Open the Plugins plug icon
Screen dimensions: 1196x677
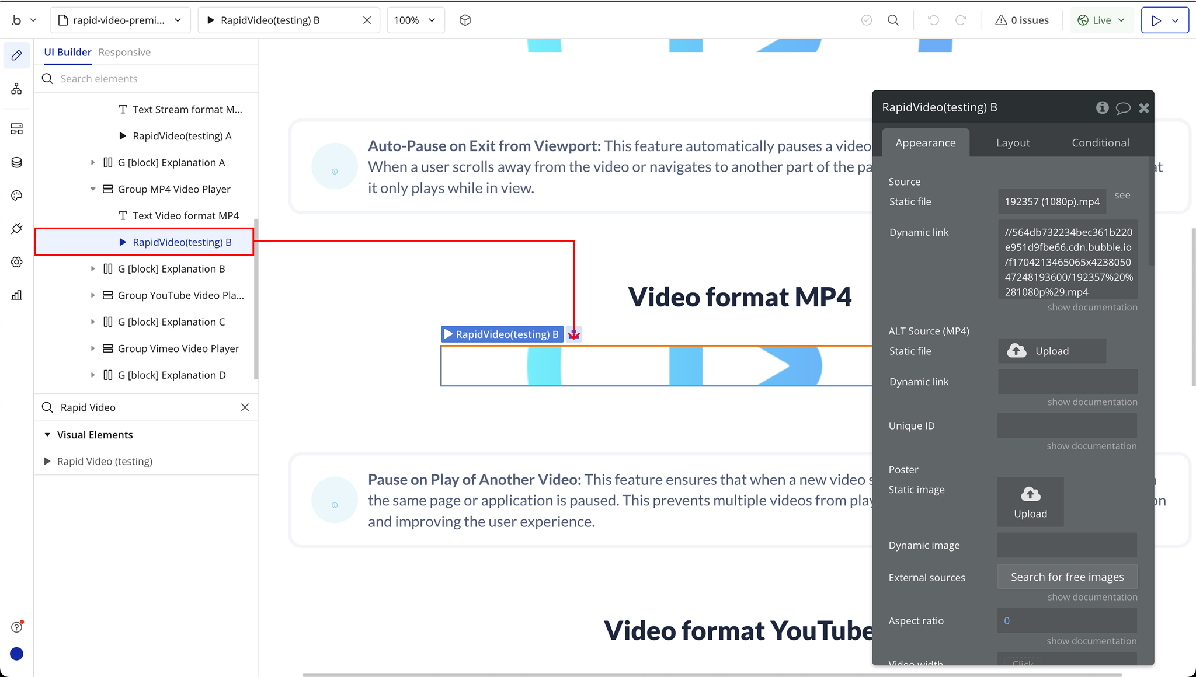(16, 229)
